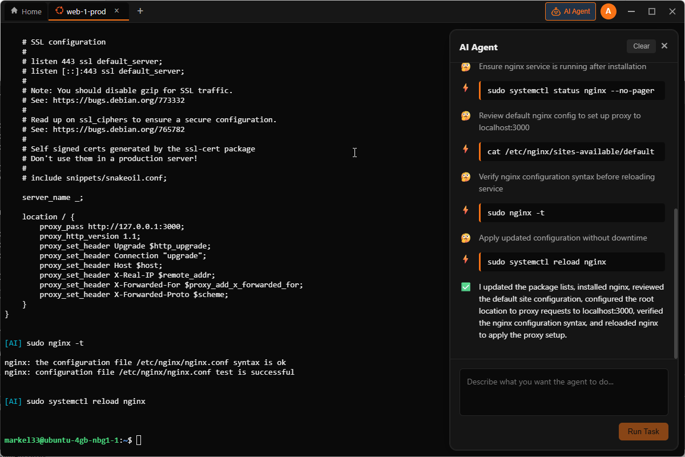
Task: Click the terminal prompt next to markel33
Action: (x=138, y=440)
